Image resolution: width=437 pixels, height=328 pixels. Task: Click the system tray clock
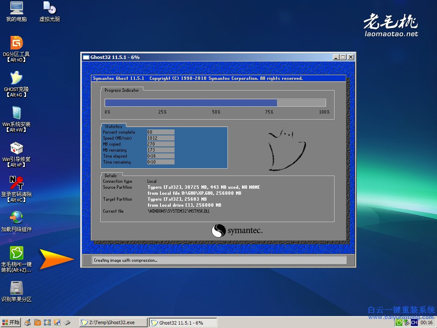pos(427,323)
